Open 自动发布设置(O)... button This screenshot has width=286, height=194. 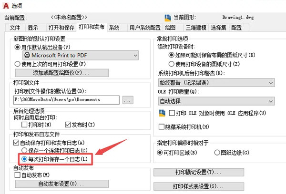[62, 184]
